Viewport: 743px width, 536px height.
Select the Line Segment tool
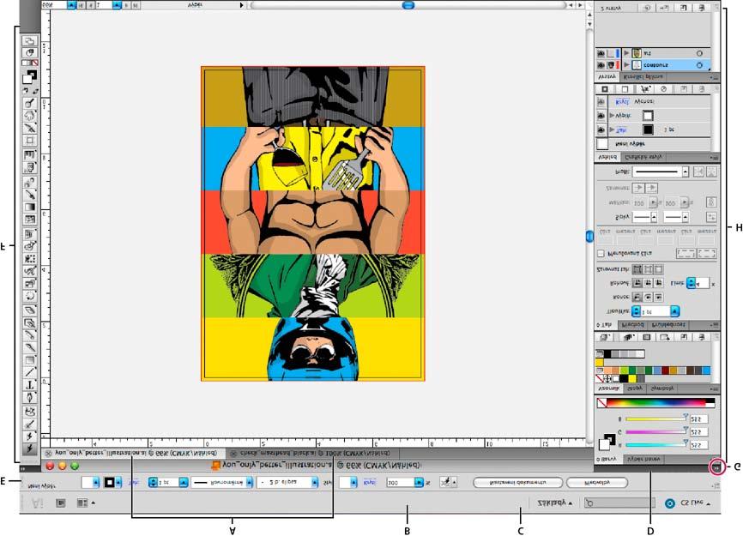(x=30, y=372)
